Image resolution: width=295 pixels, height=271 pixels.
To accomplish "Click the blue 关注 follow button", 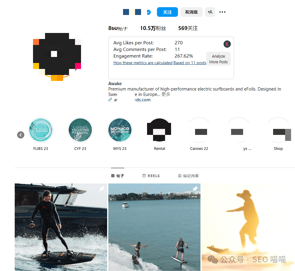I will (x=167, y=12).
